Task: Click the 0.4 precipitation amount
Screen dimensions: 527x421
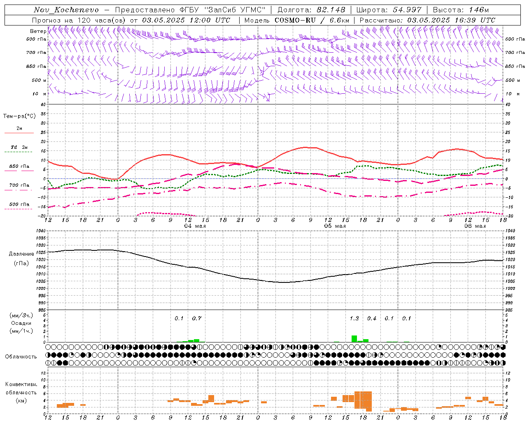Action: (372, 318)
